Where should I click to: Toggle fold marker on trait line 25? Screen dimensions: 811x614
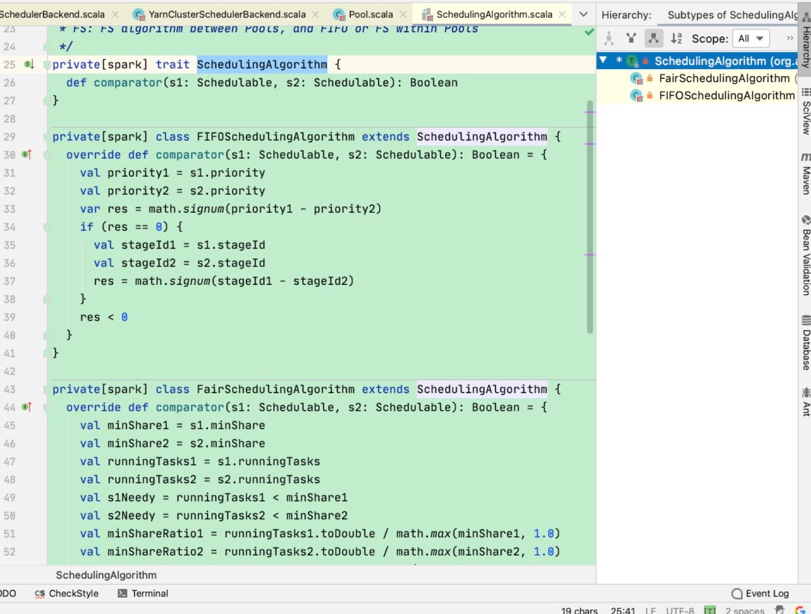pos(47,65)
